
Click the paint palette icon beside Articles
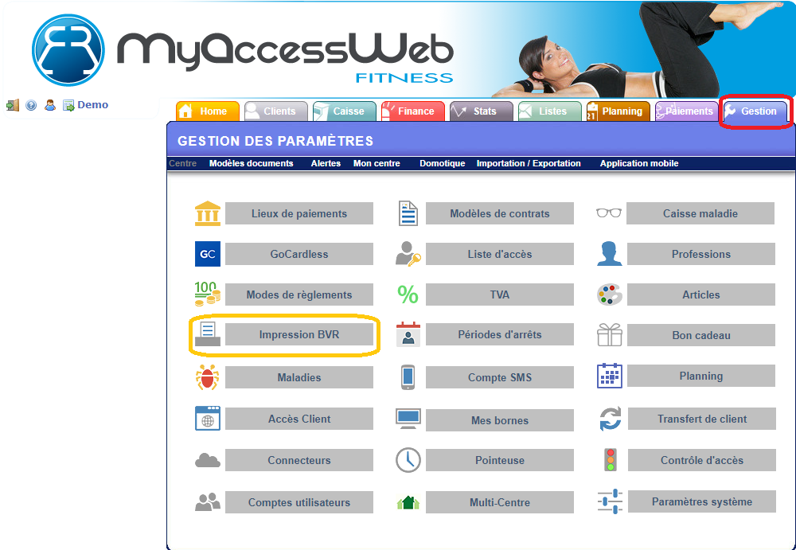pyautogui.click(x=609, y=295)
